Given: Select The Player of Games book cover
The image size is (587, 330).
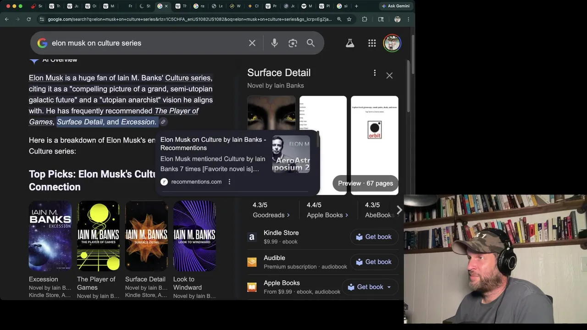Looking at the screenshot, I should pyautogui.click(x=98, y=236).
